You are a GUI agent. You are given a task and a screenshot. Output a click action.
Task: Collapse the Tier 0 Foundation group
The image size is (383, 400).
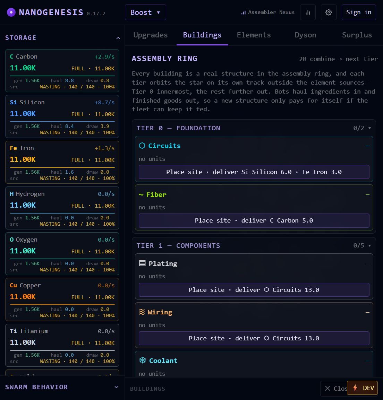click(x=369, y=128)
